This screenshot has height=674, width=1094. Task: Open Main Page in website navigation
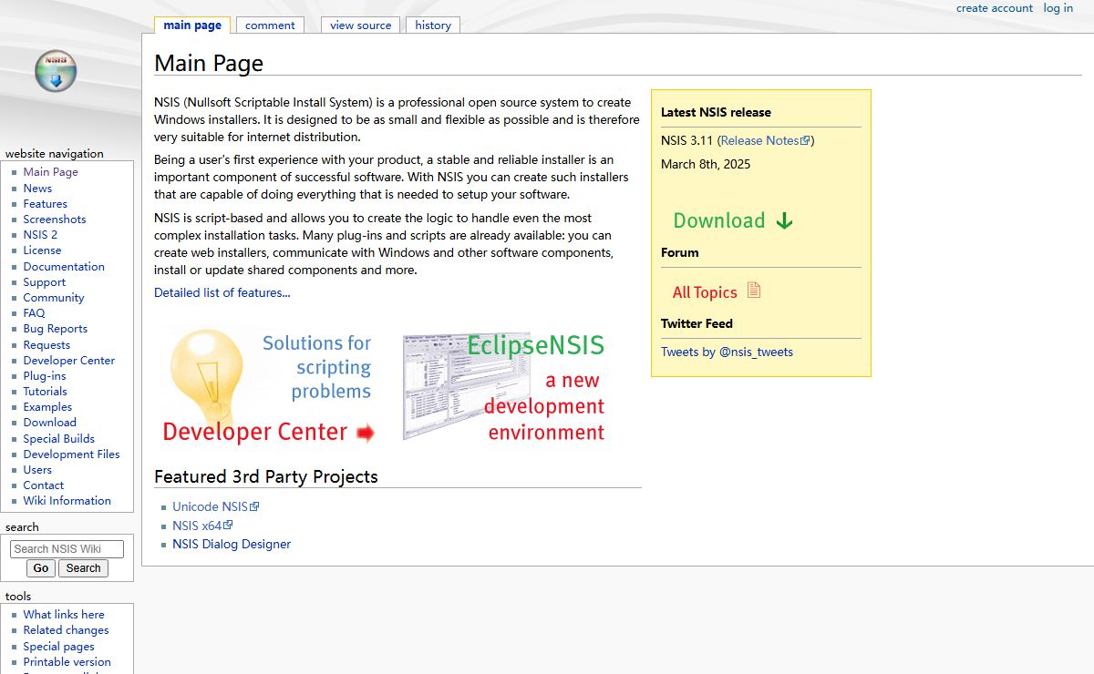tap(51, 172)
